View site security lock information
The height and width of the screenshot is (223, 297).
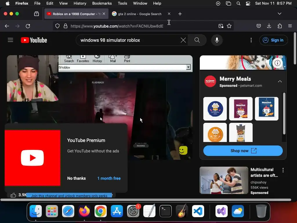click(x=66, y=26)
